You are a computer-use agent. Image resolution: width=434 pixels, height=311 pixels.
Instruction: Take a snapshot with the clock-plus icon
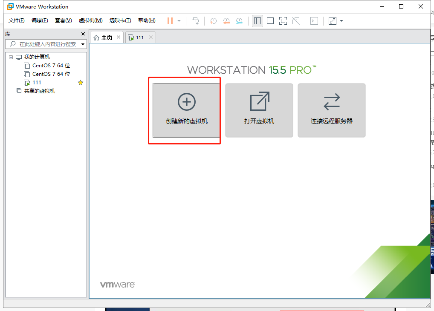click(214, 21)
